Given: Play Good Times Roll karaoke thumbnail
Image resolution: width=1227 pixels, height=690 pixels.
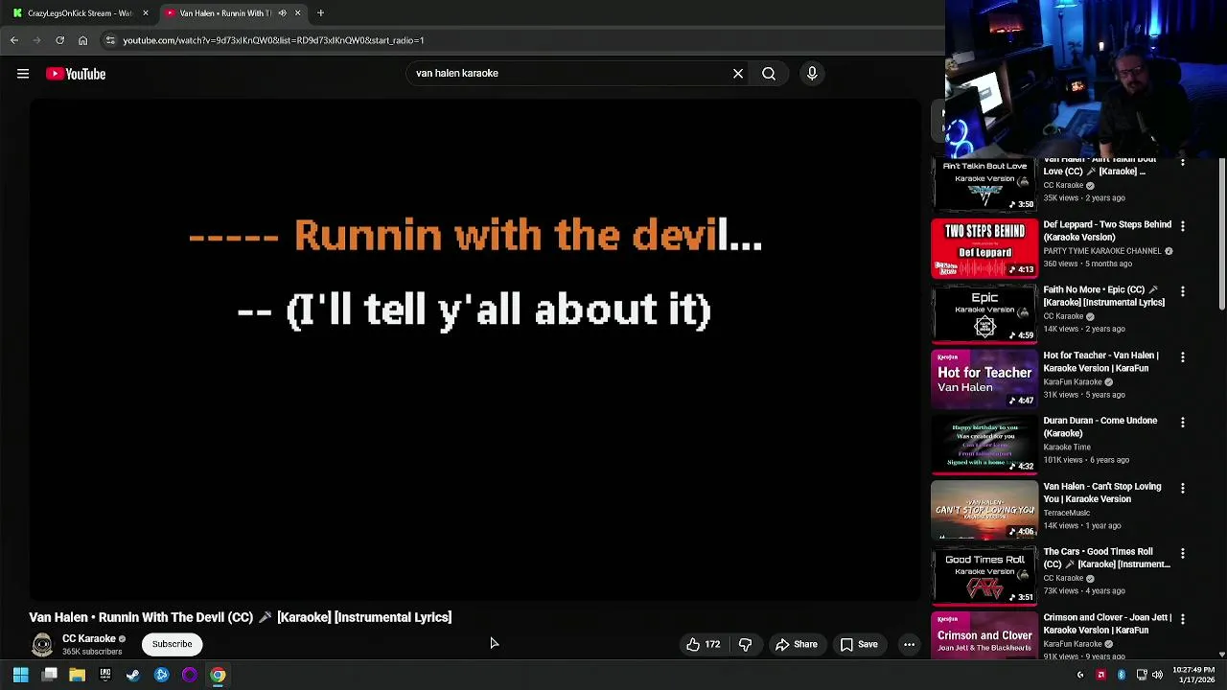Looking at the screenshot, I should pyautogui.click(x=984, y=576).
